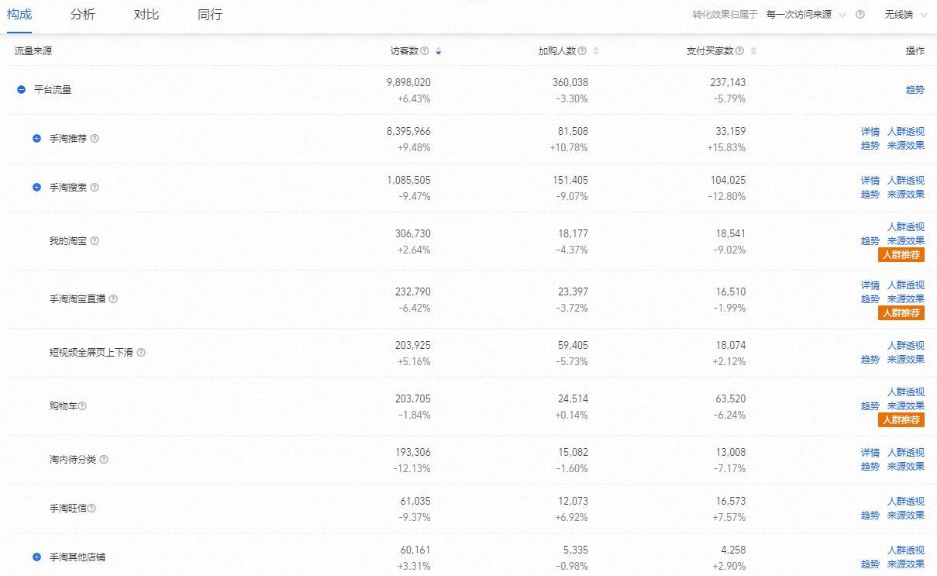
Task: Open the 无线端 device dropdown
Action: coord(904,15)
